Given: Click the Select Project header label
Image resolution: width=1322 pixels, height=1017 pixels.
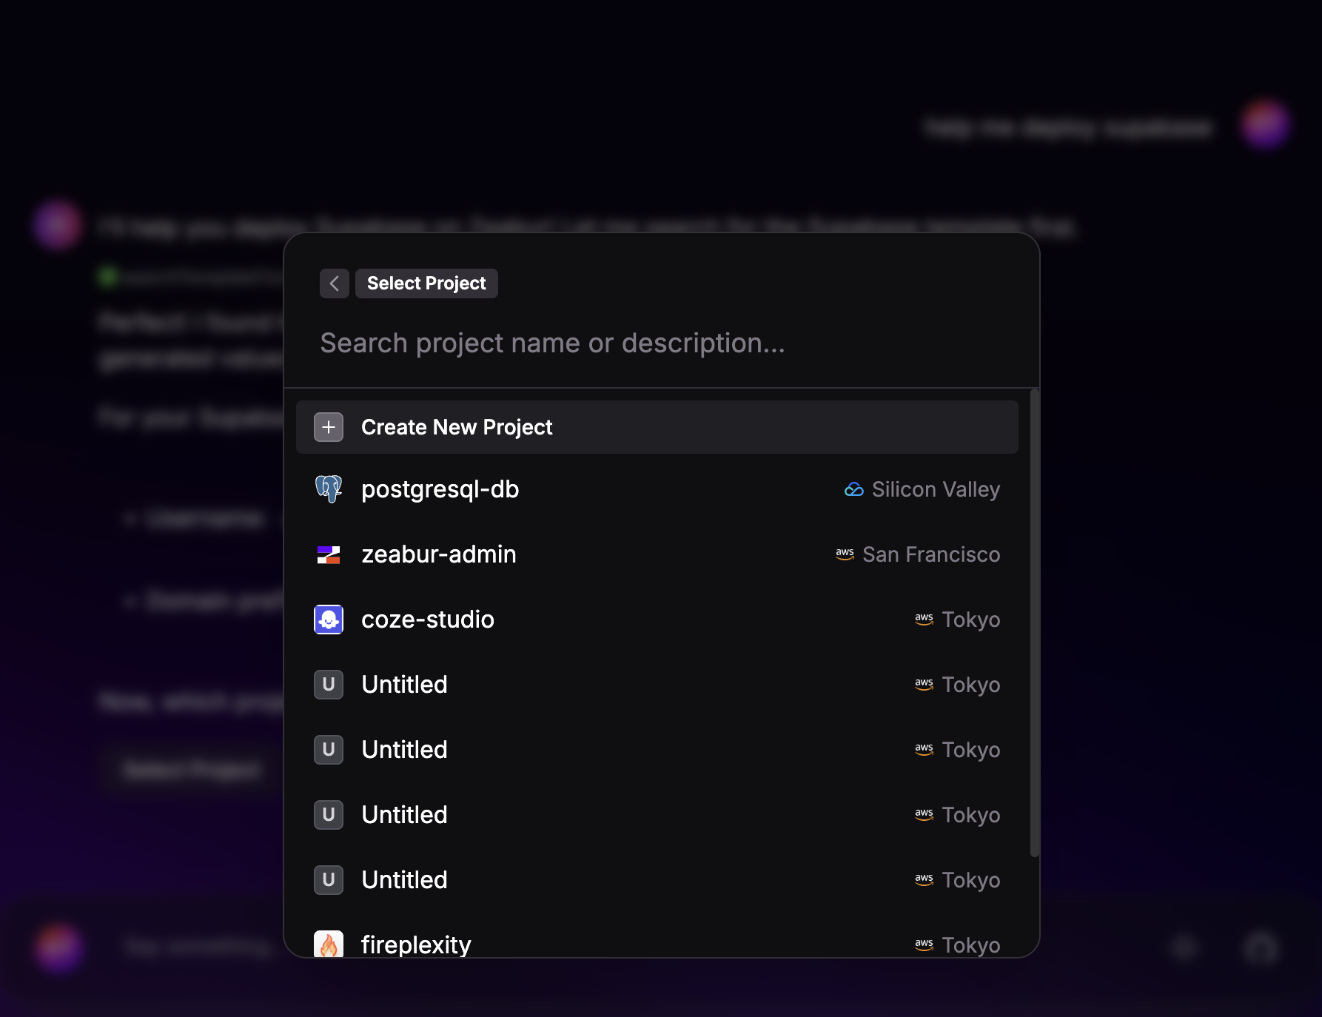Looking at the screenshot, I should tap(426, 283).
